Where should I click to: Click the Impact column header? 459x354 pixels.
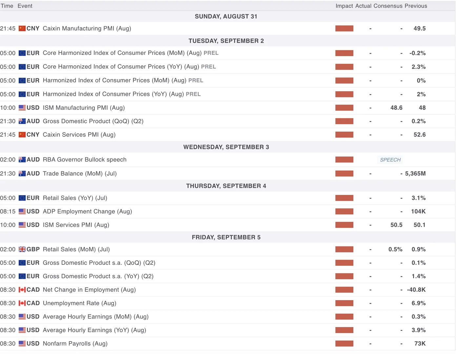coord(344,6)
